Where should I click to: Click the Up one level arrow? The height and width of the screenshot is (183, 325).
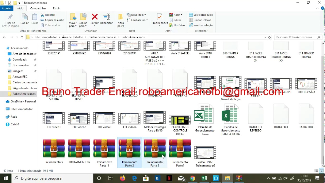[22, 37]
